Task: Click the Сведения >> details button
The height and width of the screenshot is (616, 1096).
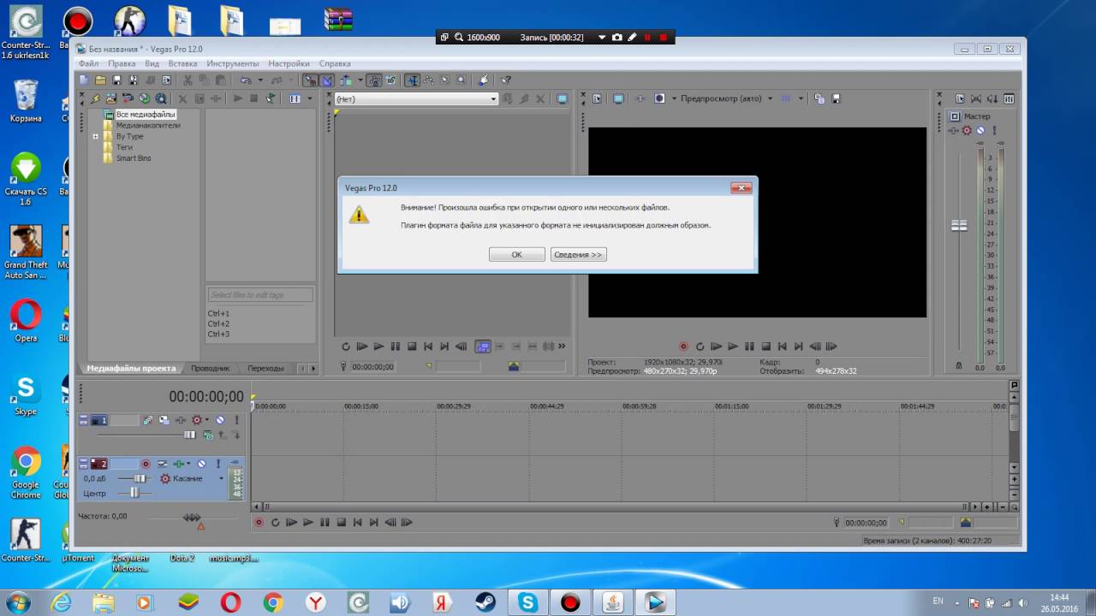Action: tap(578, 254)
